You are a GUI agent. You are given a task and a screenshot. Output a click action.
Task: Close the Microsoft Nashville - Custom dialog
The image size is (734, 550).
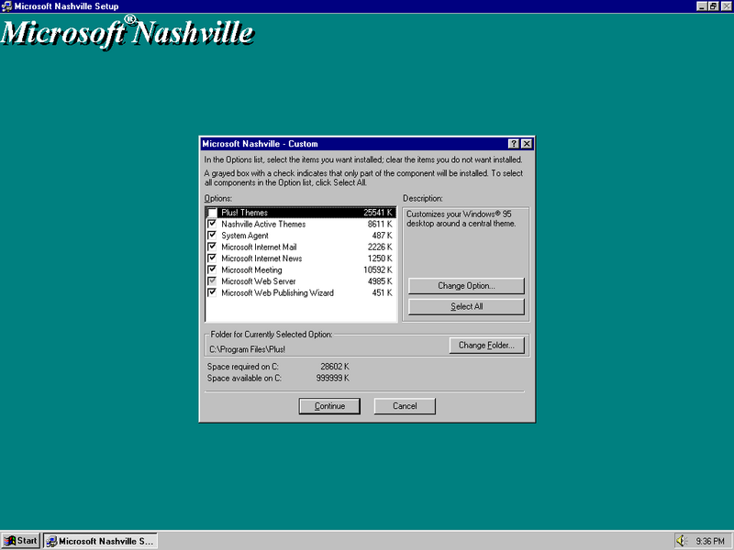tap(527, 144)
